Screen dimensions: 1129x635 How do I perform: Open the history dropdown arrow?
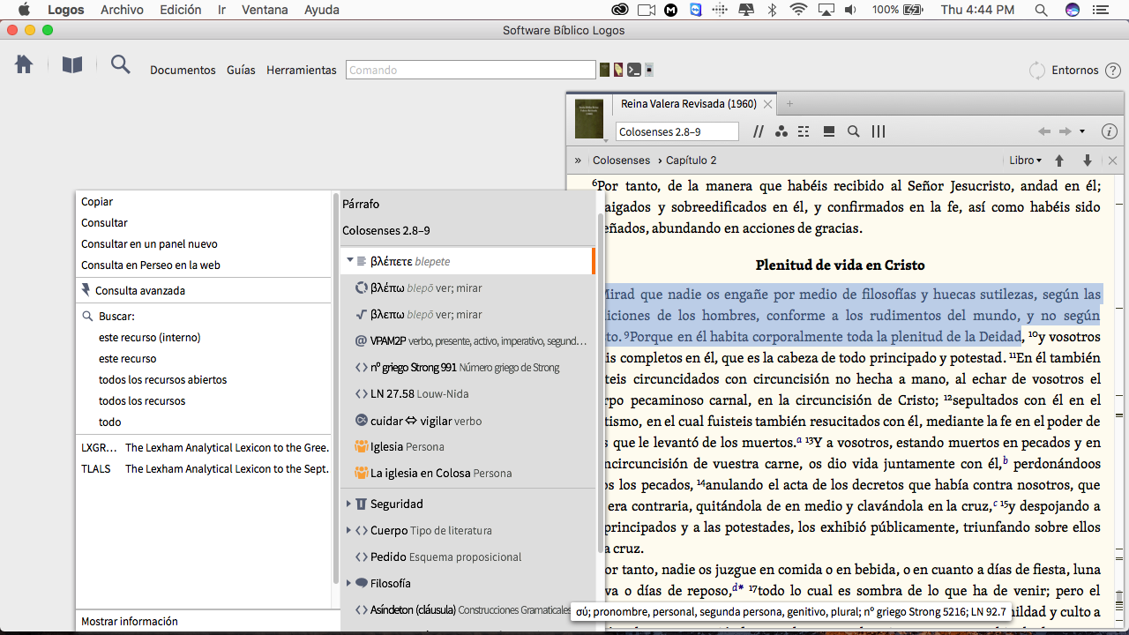pyautogui.click(x=1082, y=131)
